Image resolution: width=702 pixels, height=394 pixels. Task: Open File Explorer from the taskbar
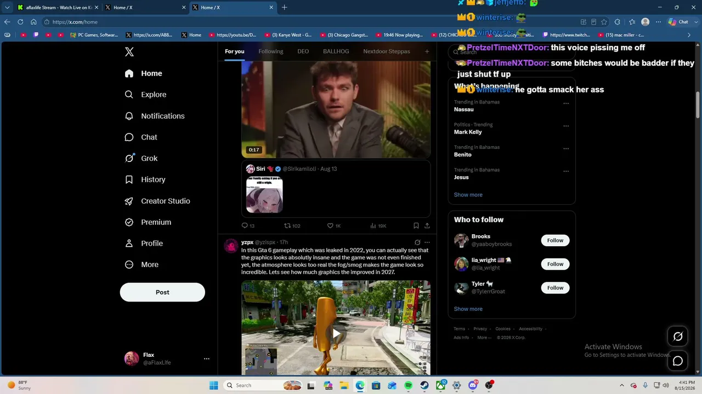point(343,385)
